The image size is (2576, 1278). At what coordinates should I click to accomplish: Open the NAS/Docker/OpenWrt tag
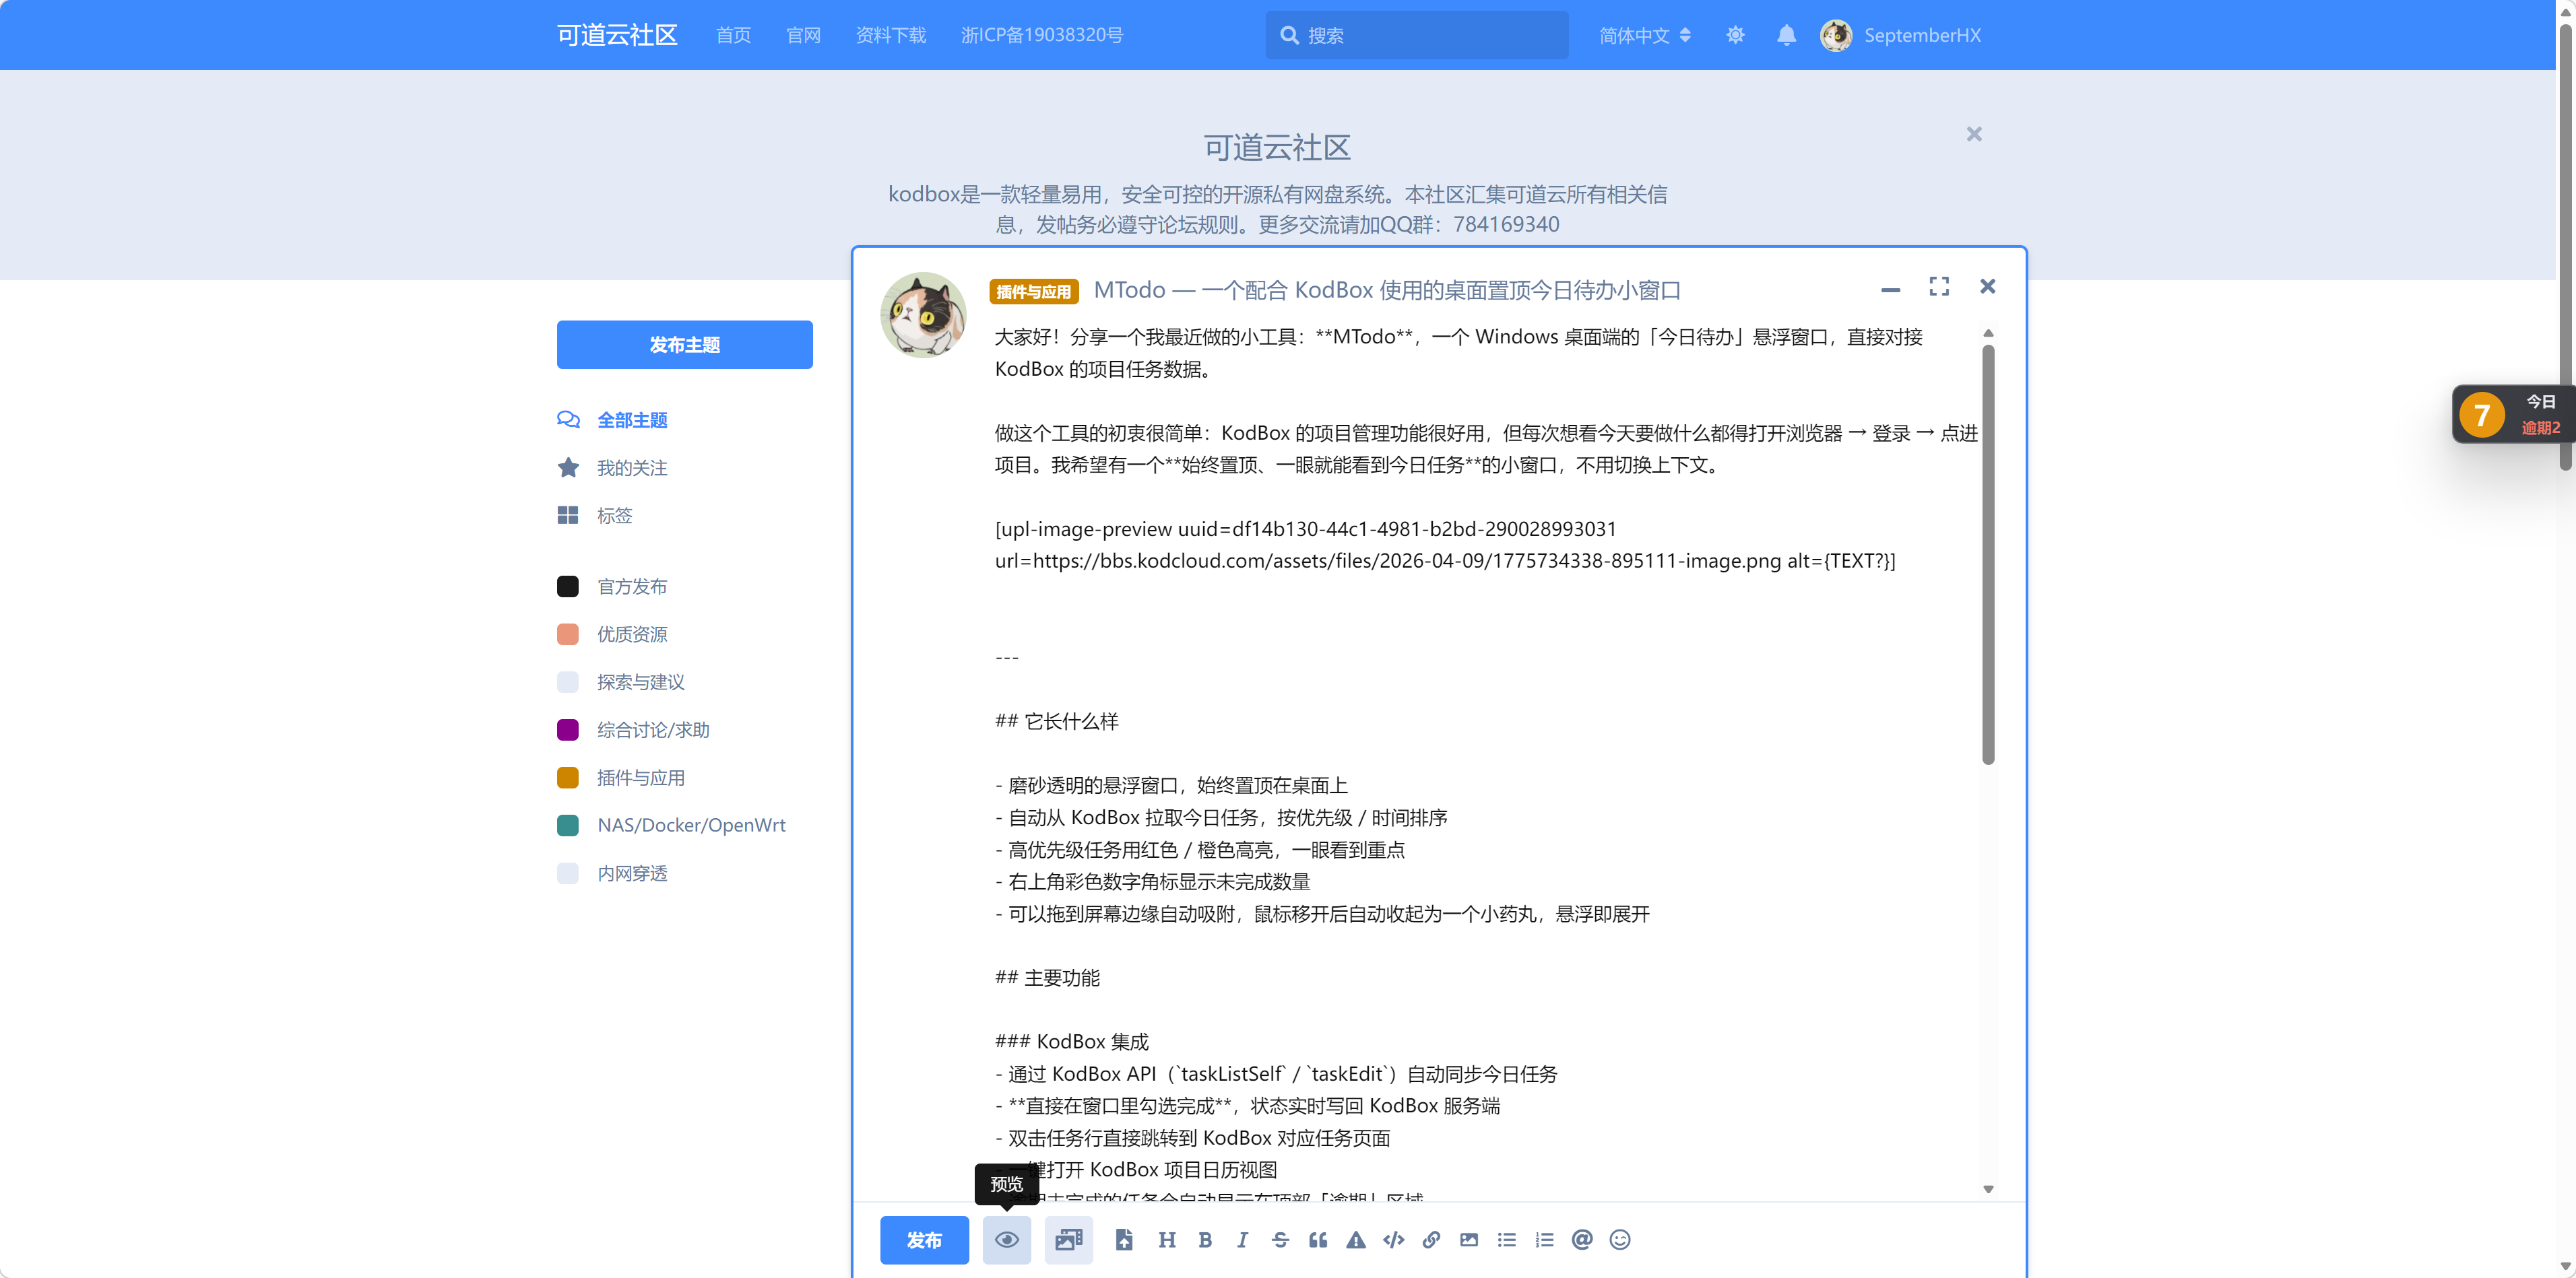[691, 826]
